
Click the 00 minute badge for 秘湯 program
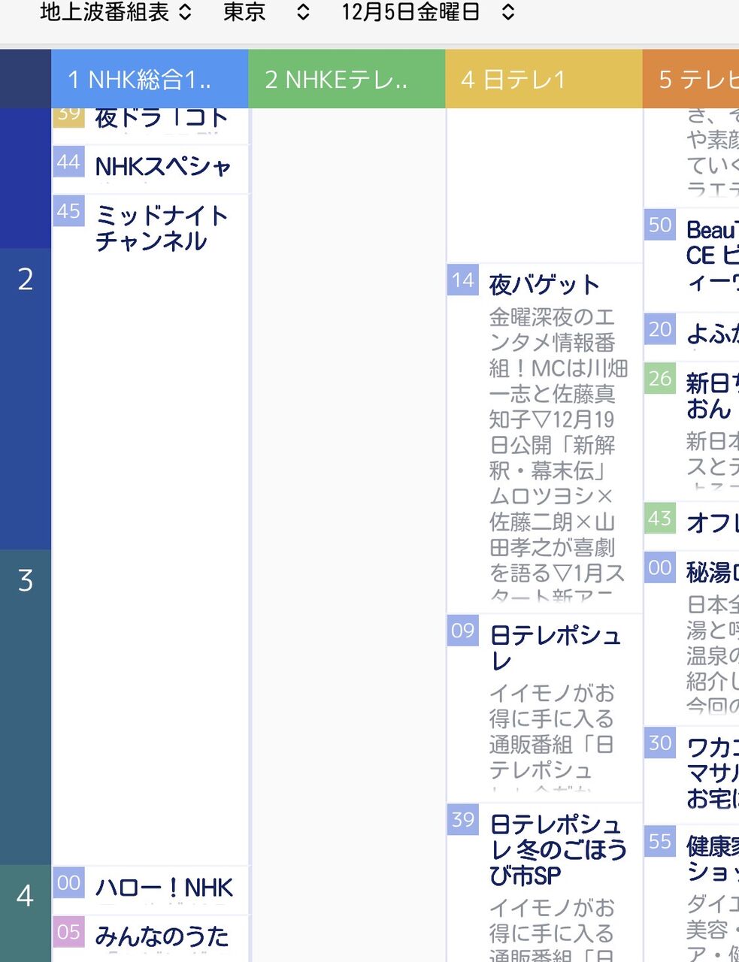[x=660, y=567]
